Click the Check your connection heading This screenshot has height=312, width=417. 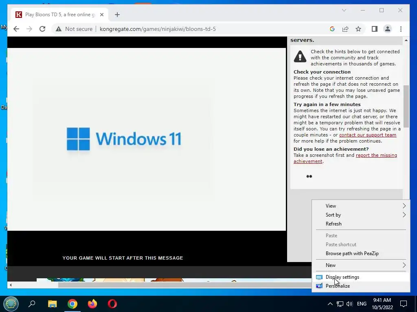click(x=322, y=72)
